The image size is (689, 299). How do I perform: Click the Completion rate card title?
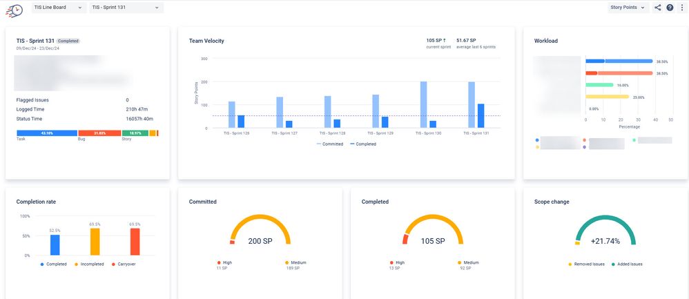click(36, 202)
